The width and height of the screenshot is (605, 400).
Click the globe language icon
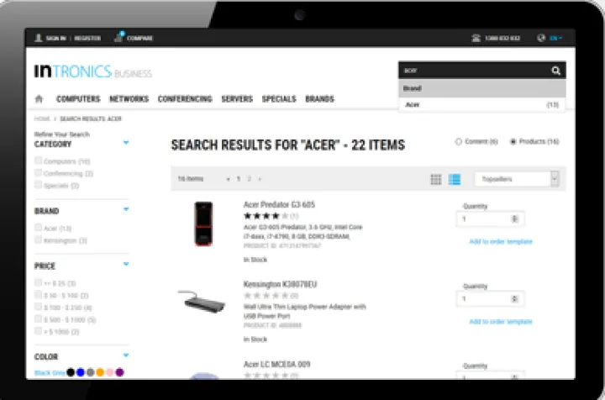tap(541, 38)
